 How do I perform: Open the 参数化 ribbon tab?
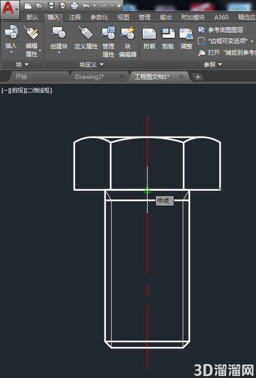[x=99, y=17]
